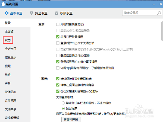Switch to the 安全设置 tab
Image resolution: width=163 pixels, height=122 pixels.
pyautogui.click(x=39, y=13)
